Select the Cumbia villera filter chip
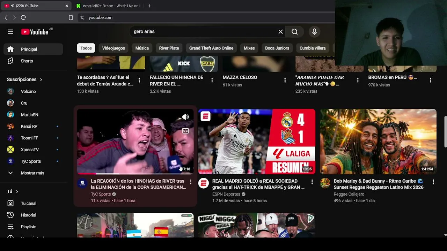447x251 pixels. point(313,48)
